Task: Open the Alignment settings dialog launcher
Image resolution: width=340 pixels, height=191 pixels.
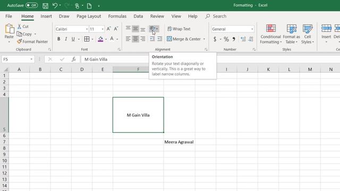Action: coord(206,49)
